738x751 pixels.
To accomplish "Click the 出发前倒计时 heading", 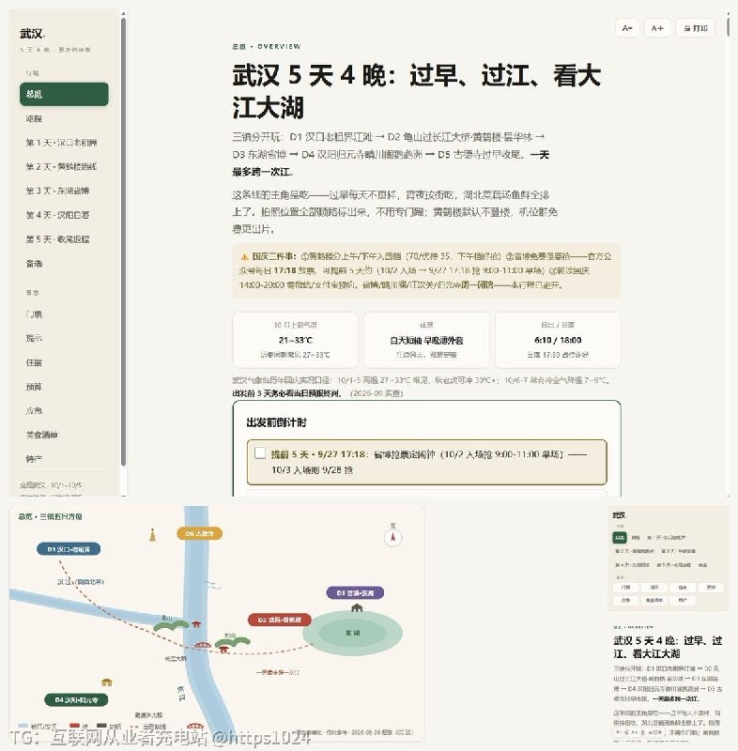I will coord(276,422).
